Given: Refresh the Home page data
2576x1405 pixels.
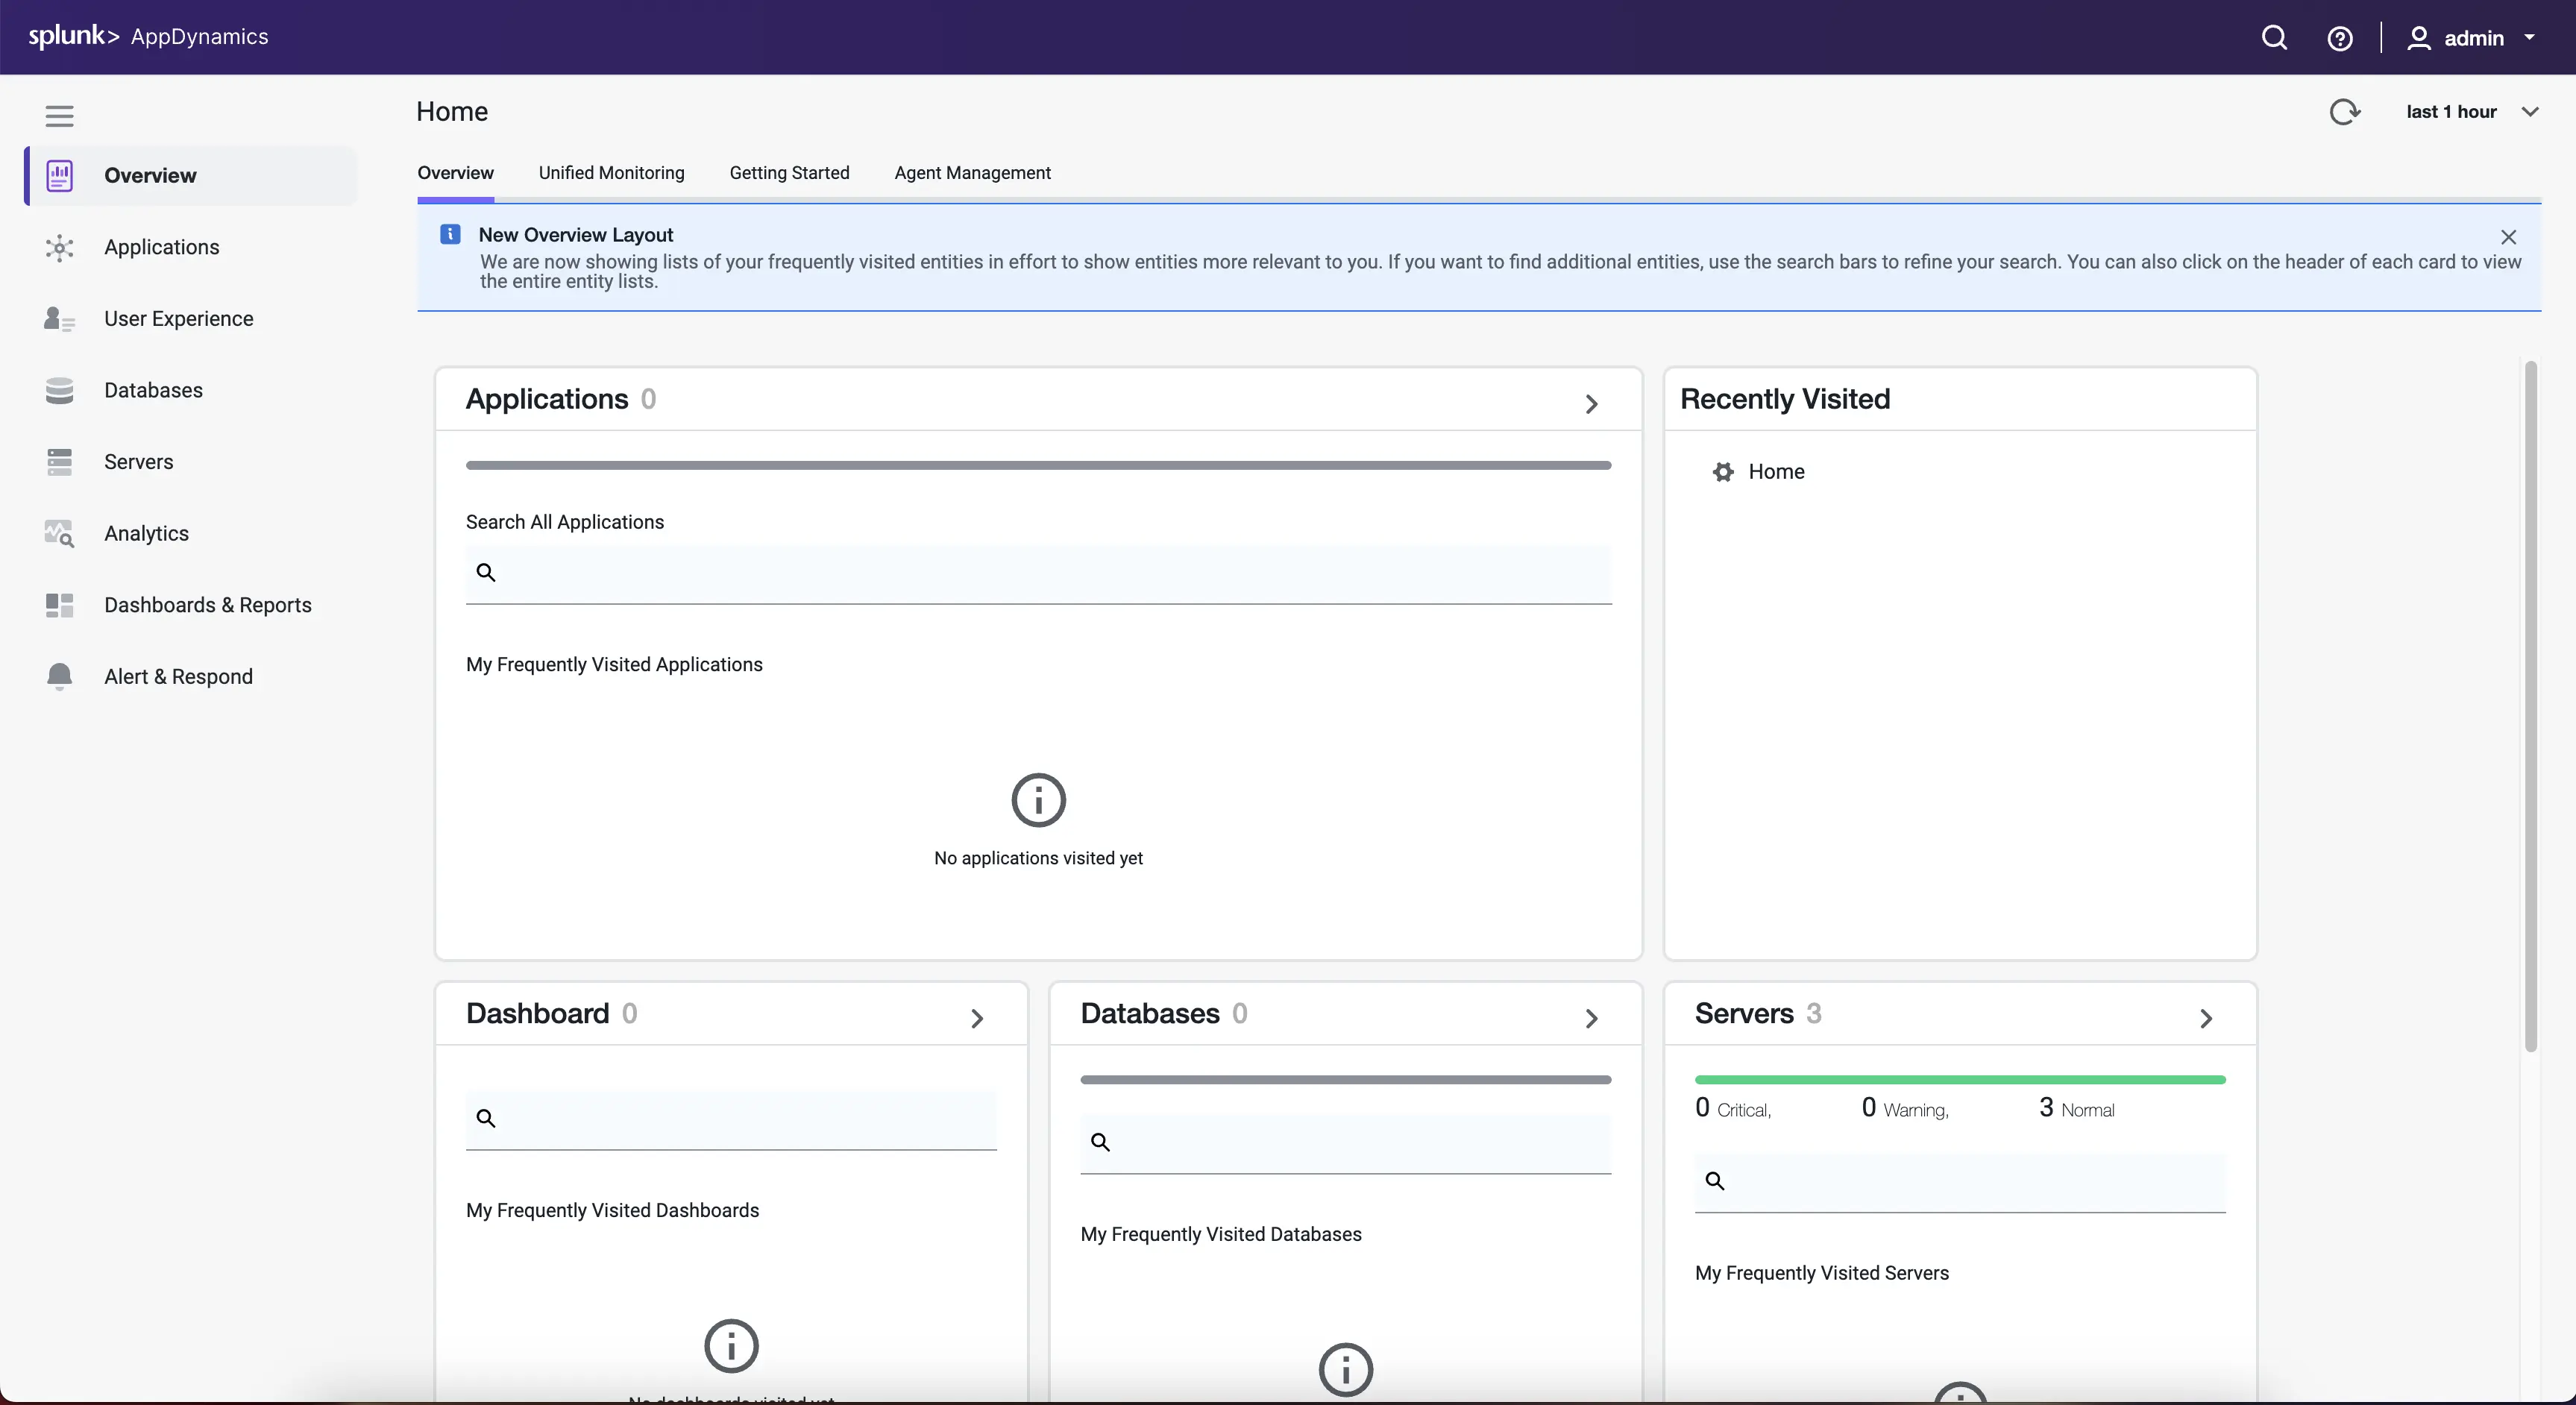Looking at the screenshot, I should [x=2345, y=112].
